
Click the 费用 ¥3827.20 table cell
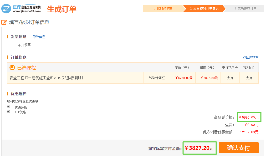209,78
